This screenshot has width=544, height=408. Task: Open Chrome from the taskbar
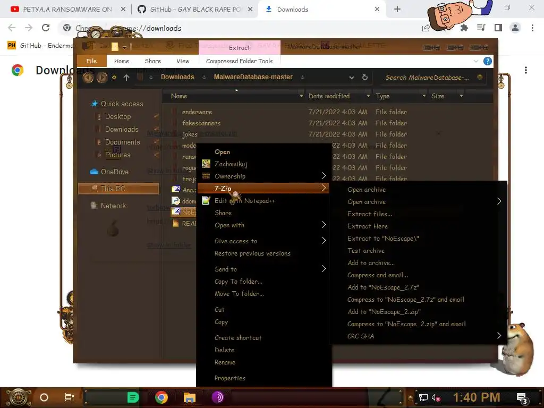click(x=161, y=397)
